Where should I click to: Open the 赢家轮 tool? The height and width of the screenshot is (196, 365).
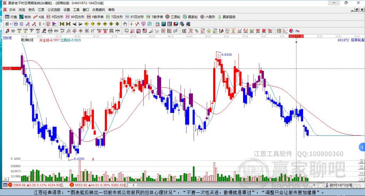(190, 17)
